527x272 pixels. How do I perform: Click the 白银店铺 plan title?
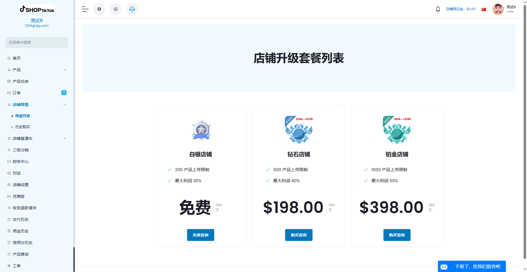201,154
